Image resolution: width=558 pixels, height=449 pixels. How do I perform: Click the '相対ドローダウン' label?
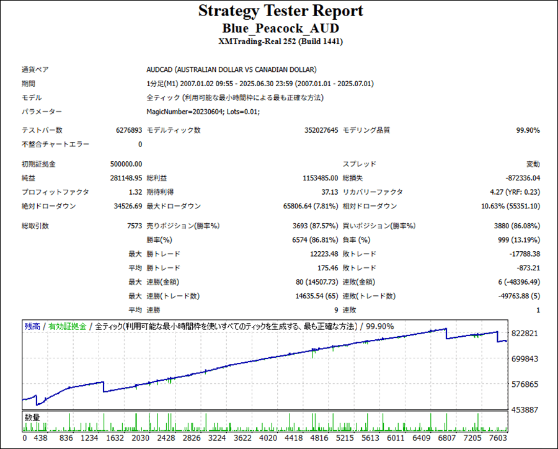(370, 206)
